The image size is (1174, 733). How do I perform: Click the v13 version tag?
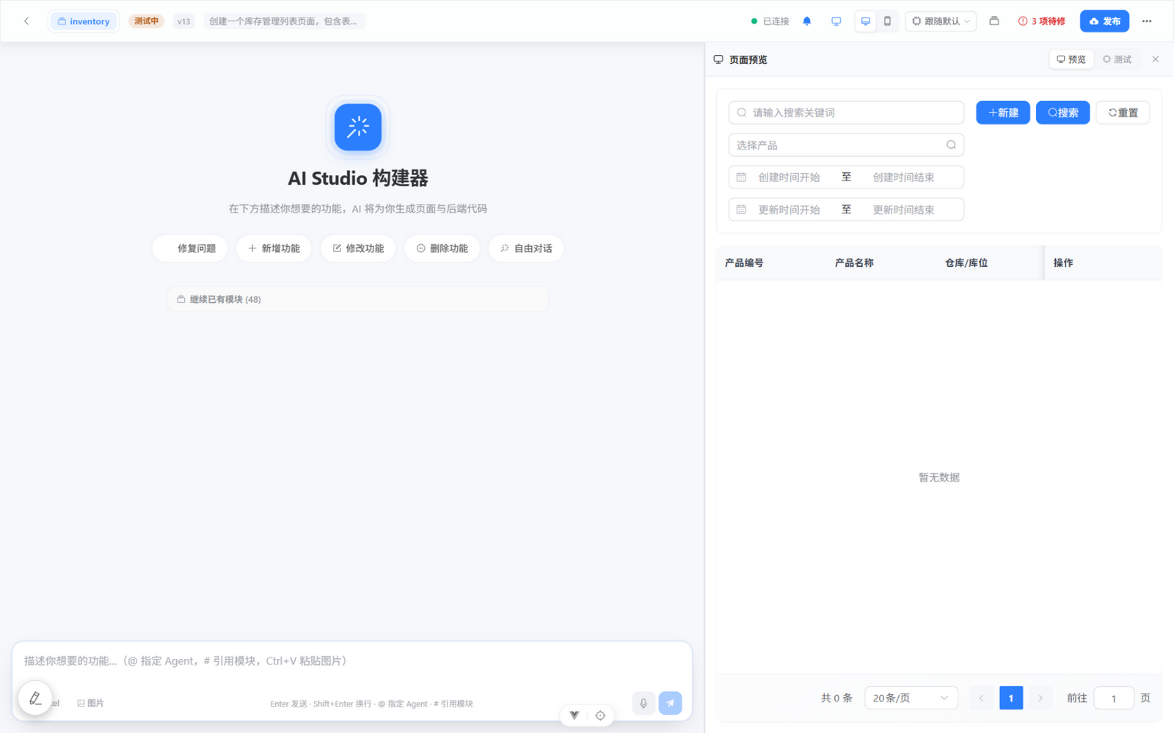183,21
